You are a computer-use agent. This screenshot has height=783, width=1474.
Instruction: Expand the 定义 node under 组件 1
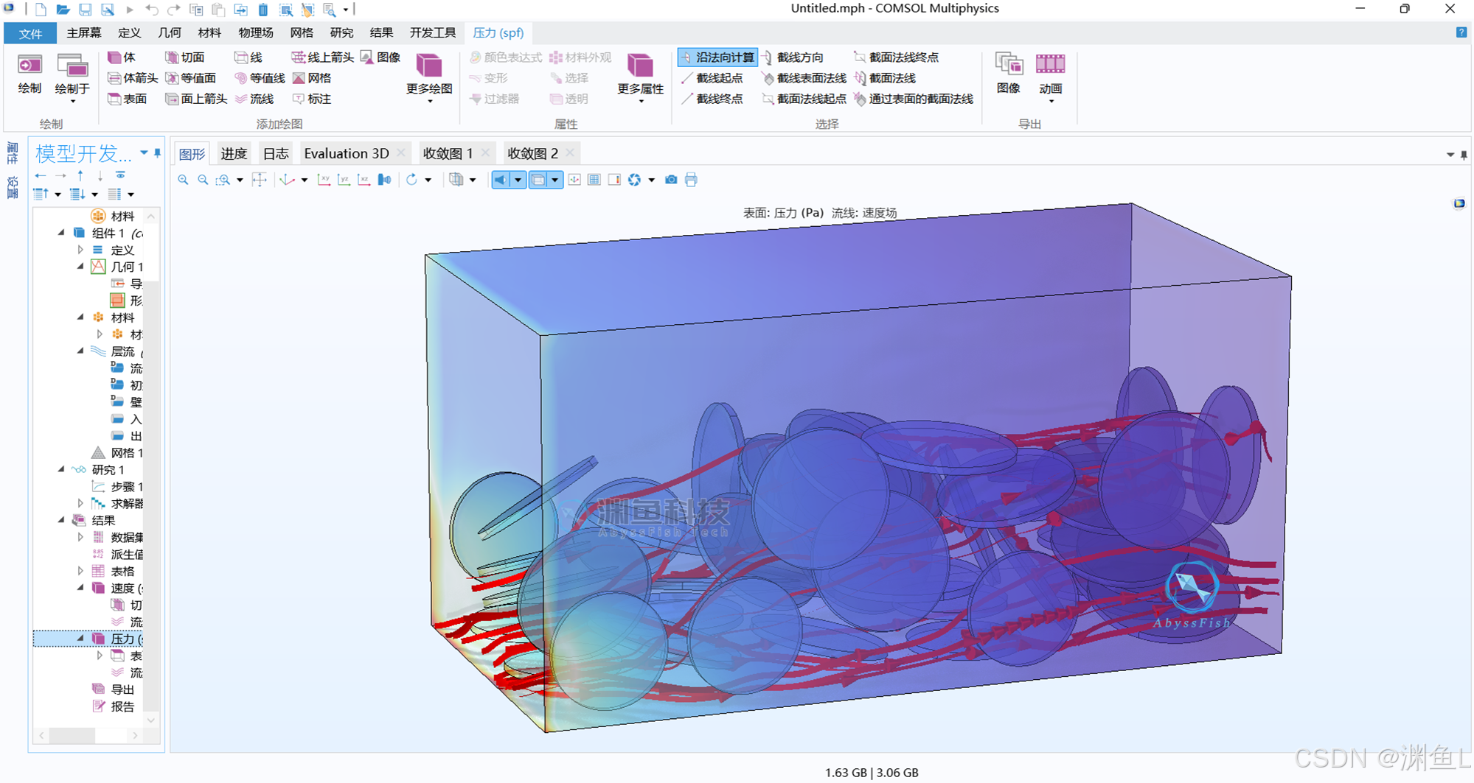[x=81, y=250]
